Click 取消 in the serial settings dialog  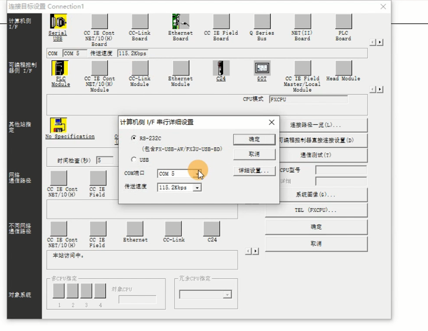(x=254, y=154)
